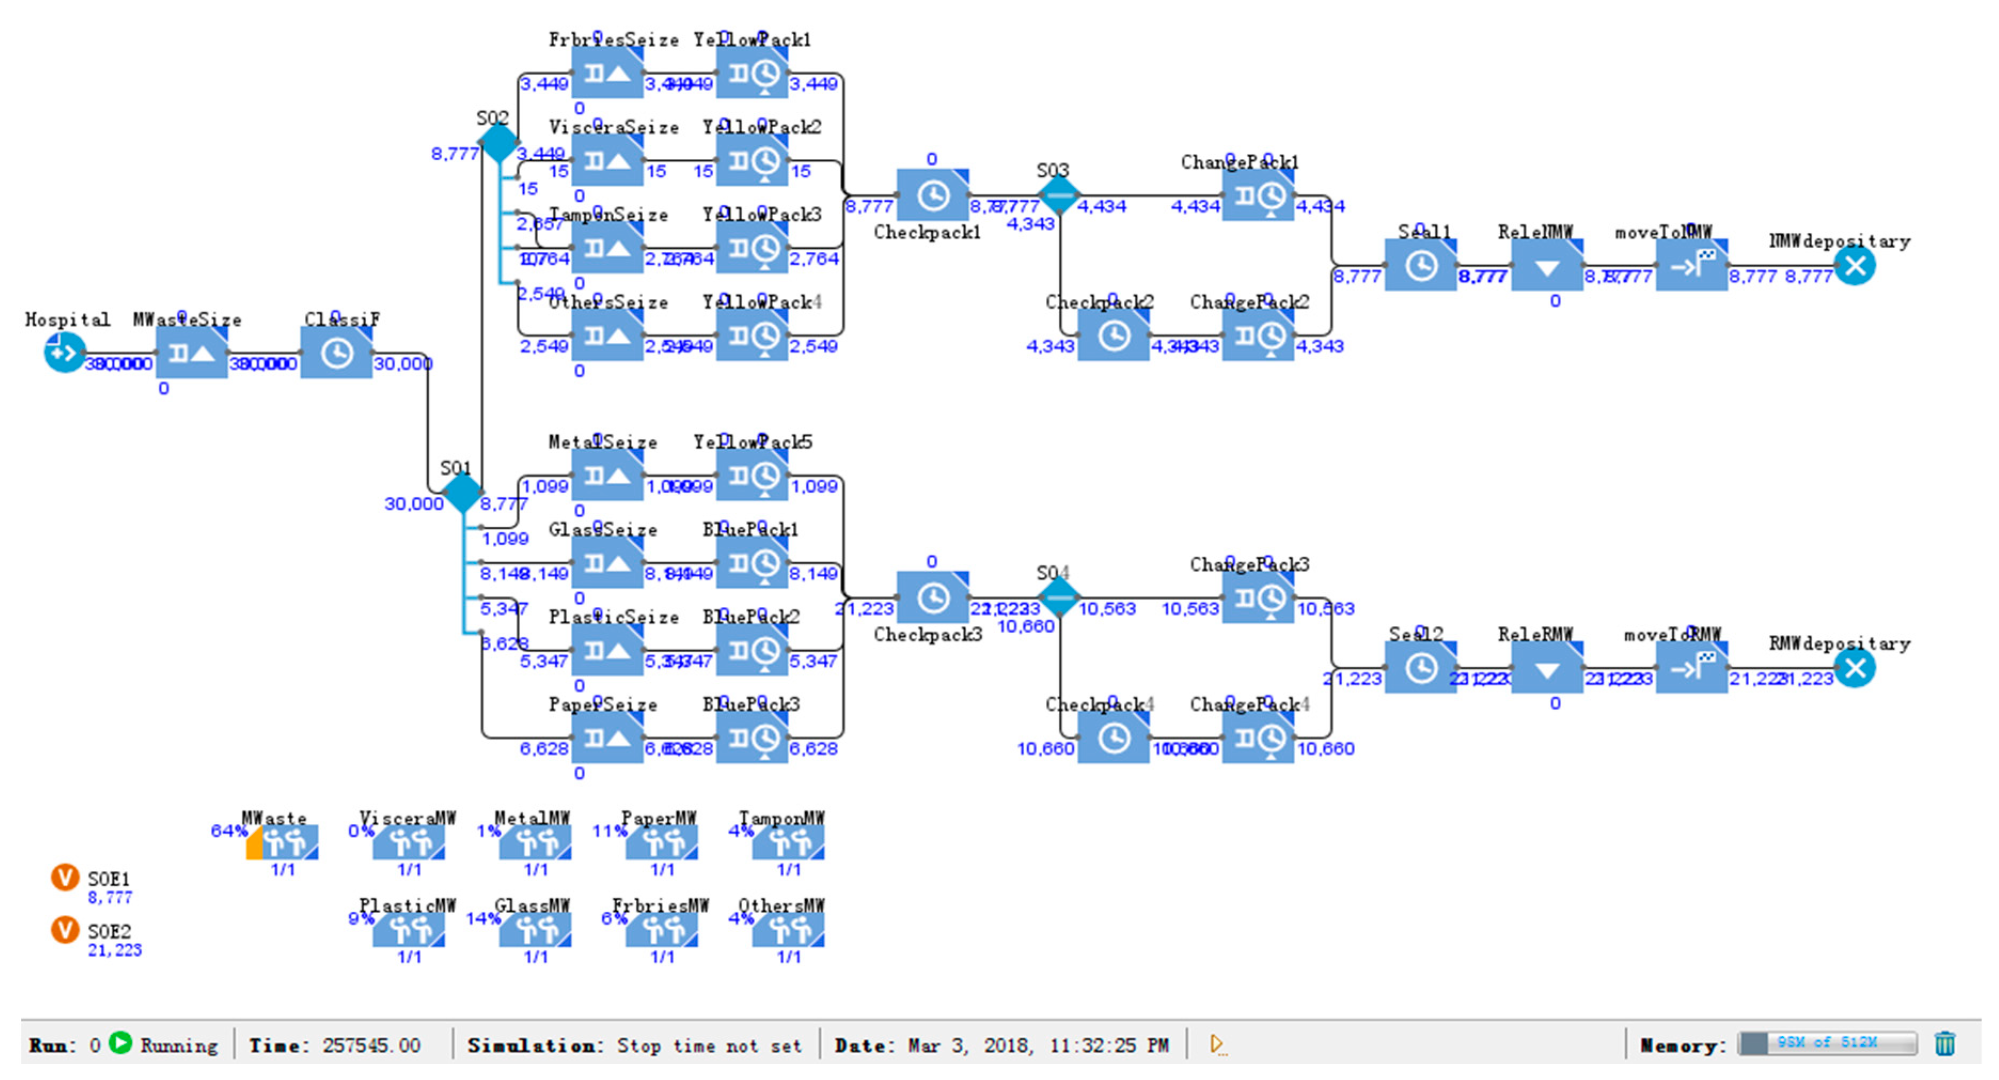Select the FrbriesSeize block icon
This screenshot has height=1080, width=1999.
tap(607, 72)
